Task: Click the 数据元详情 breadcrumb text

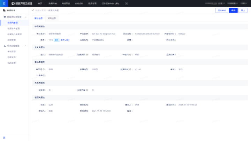Action: click(x=53, y=10)
